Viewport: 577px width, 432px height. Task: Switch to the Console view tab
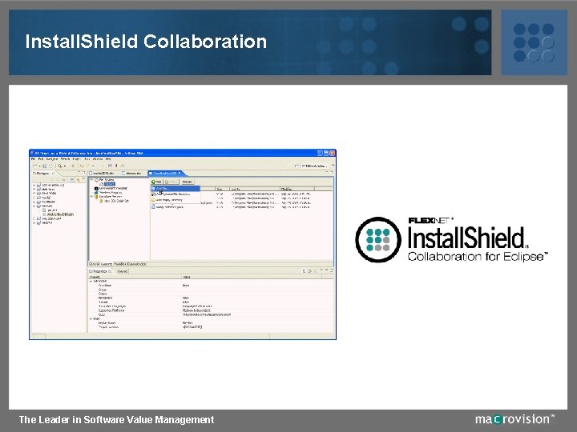122,271
